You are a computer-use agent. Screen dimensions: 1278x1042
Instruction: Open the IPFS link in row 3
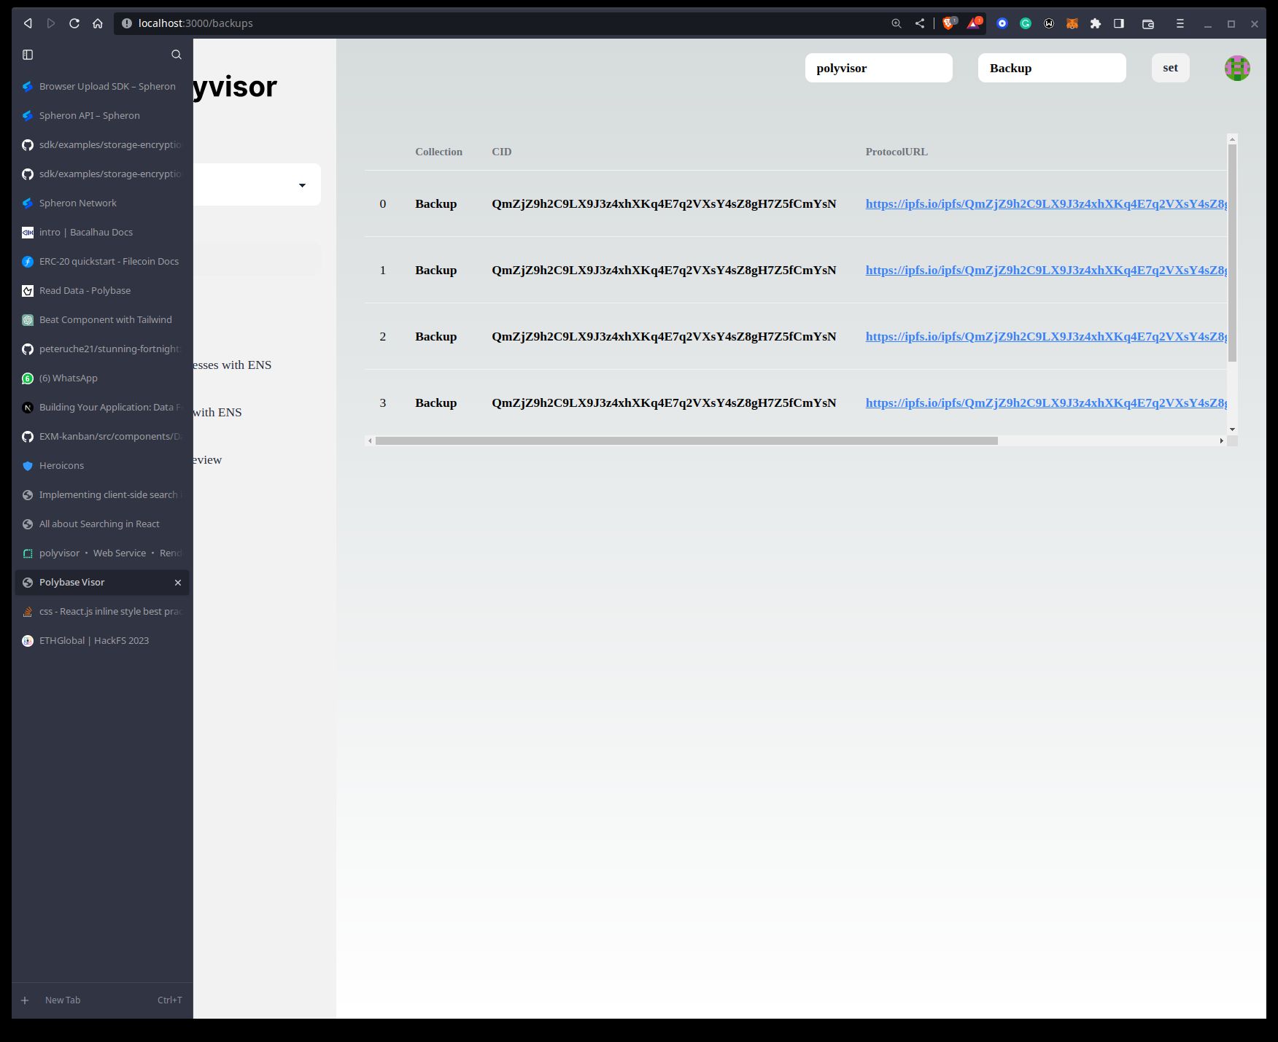click(1046, 403)
